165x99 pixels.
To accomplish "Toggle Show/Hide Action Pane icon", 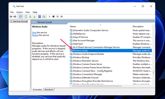I will [x=44, y=16].
